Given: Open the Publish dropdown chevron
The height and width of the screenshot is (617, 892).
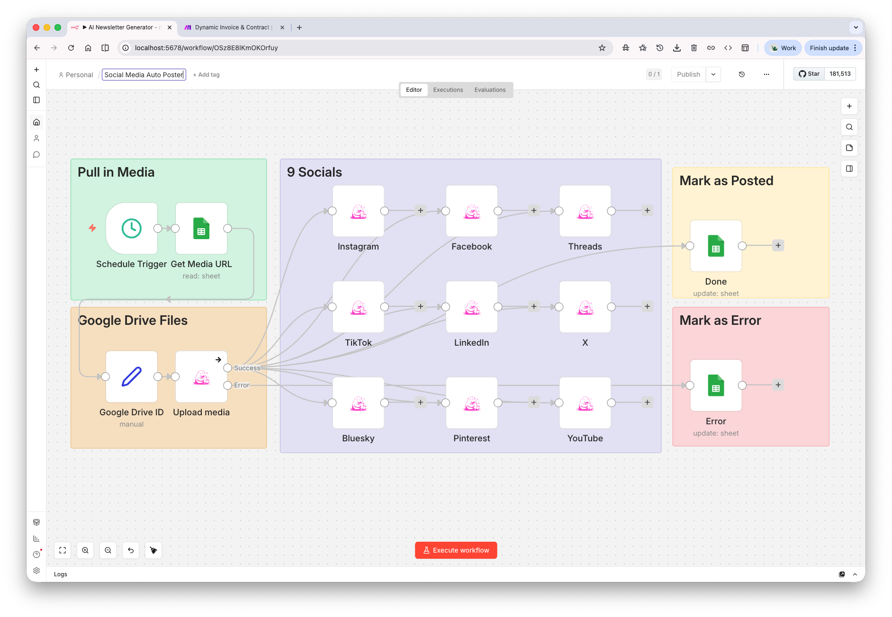Looking at the screenshot, I should point(713,74).
